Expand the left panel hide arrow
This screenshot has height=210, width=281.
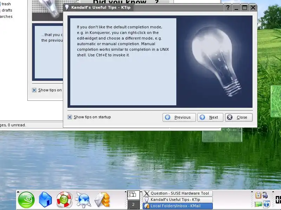(18, 192)
